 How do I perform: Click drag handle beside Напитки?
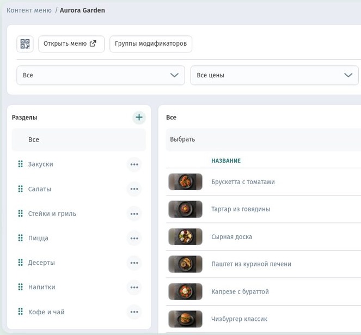[x=21, y=287]
